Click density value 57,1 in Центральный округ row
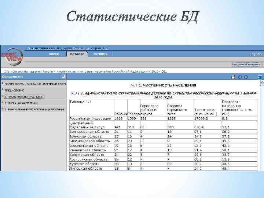 point(225,127)
